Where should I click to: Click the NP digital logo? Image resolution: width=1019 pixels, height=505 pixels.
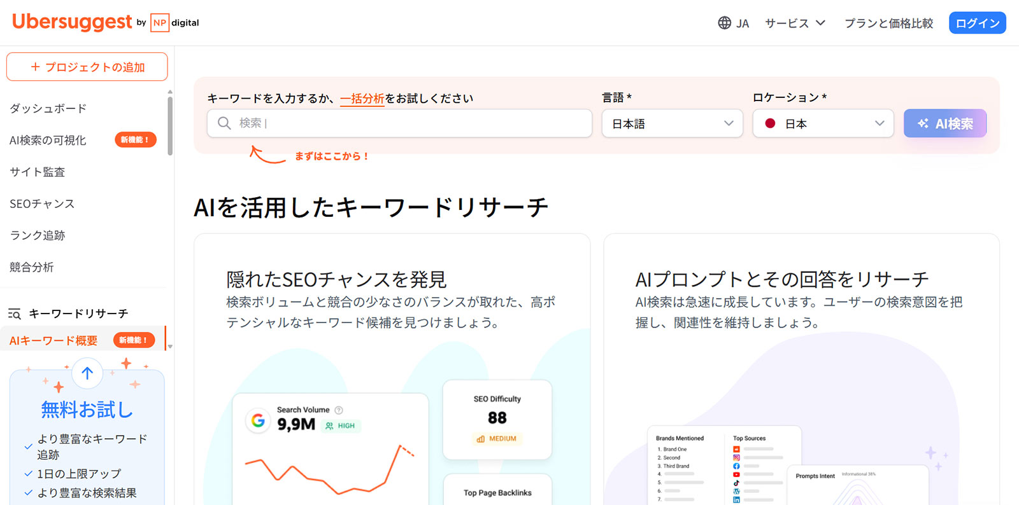pos(175,23)
